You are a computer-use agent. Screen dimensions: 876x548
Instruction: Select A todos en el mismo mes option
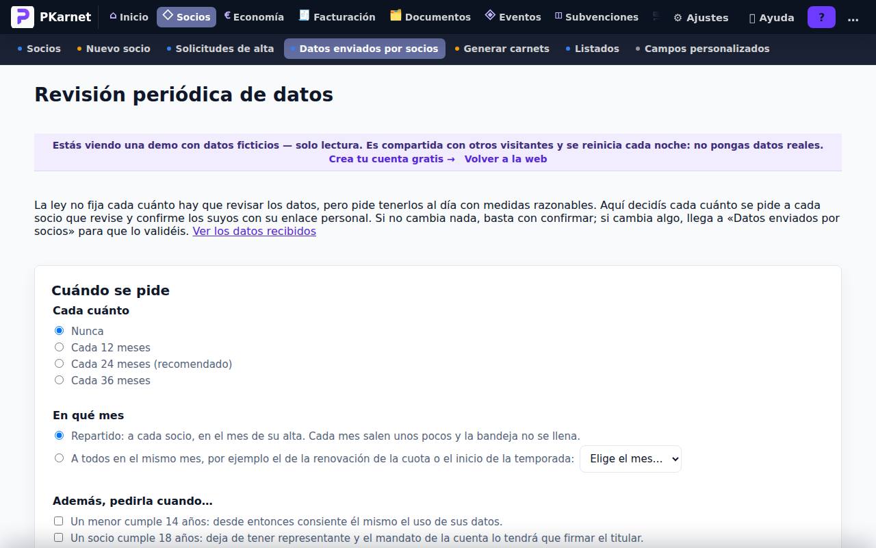(x=59, y=458)
